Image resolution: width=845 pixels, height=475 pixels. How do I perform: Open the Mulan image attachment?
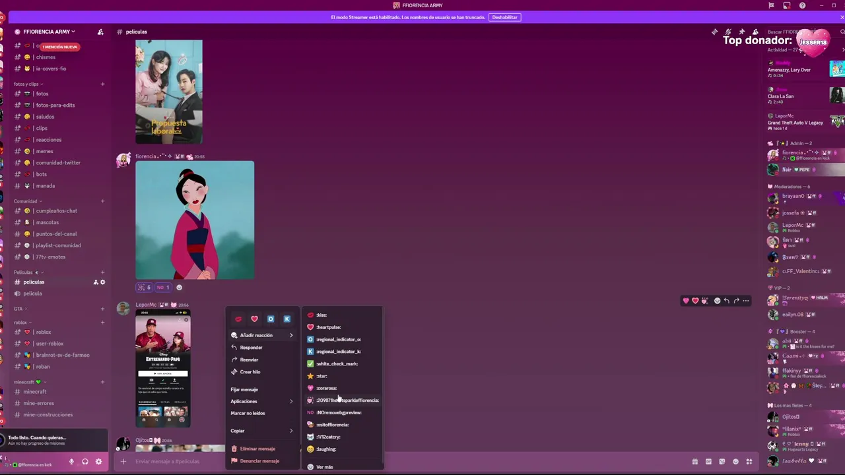pos(195,220)
